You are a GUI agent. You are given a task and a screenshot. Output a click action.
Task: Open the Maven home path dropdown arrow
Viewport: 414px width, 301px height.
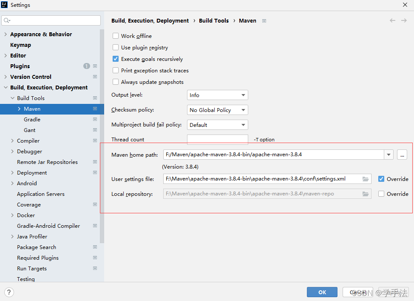coord(388,155)
